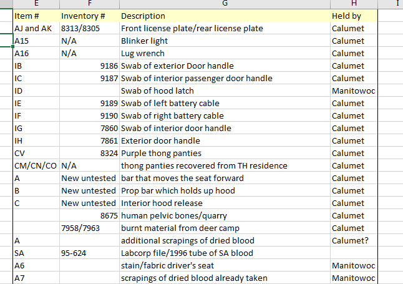Screen dimensions: 403x284
Task: Click the "Calumet?" cell
Action: coord(350,240)
